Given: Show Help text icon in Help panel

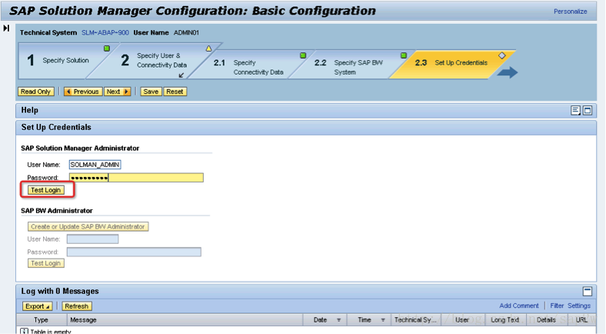Looking at the screenshot, I should [575, 111].
